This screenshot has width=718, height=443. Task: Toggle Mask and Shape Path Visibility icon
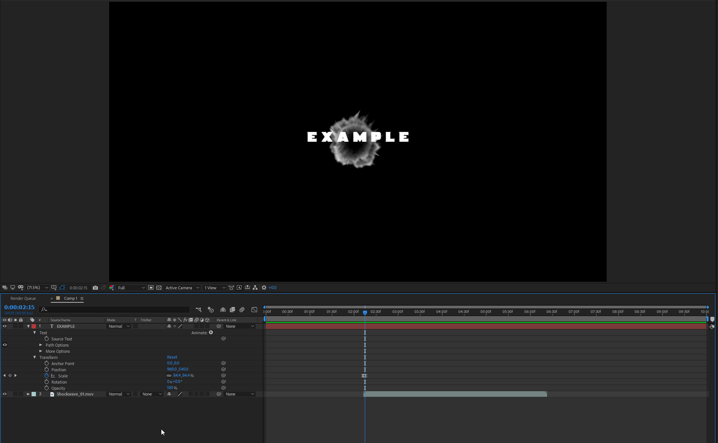pos(62,288)
